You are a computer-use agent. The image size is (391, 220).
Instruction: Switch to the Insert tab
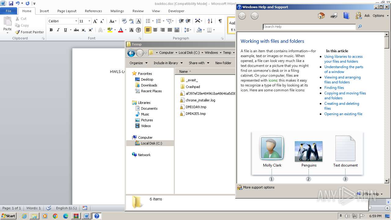pos(44,11)
